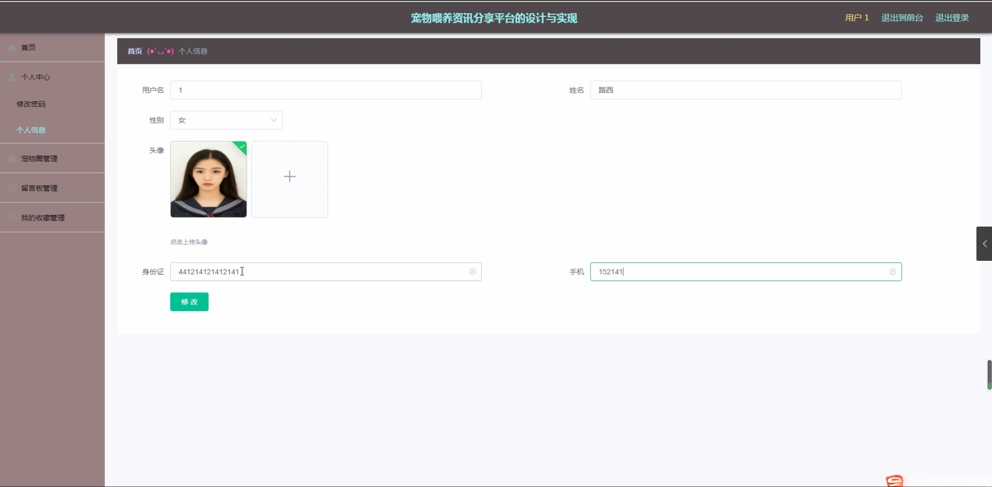Image resolution: width=992 pixels, height=487 pixels.
Task: Select the 个人信息 menu item
Action: tap(31, 130)
